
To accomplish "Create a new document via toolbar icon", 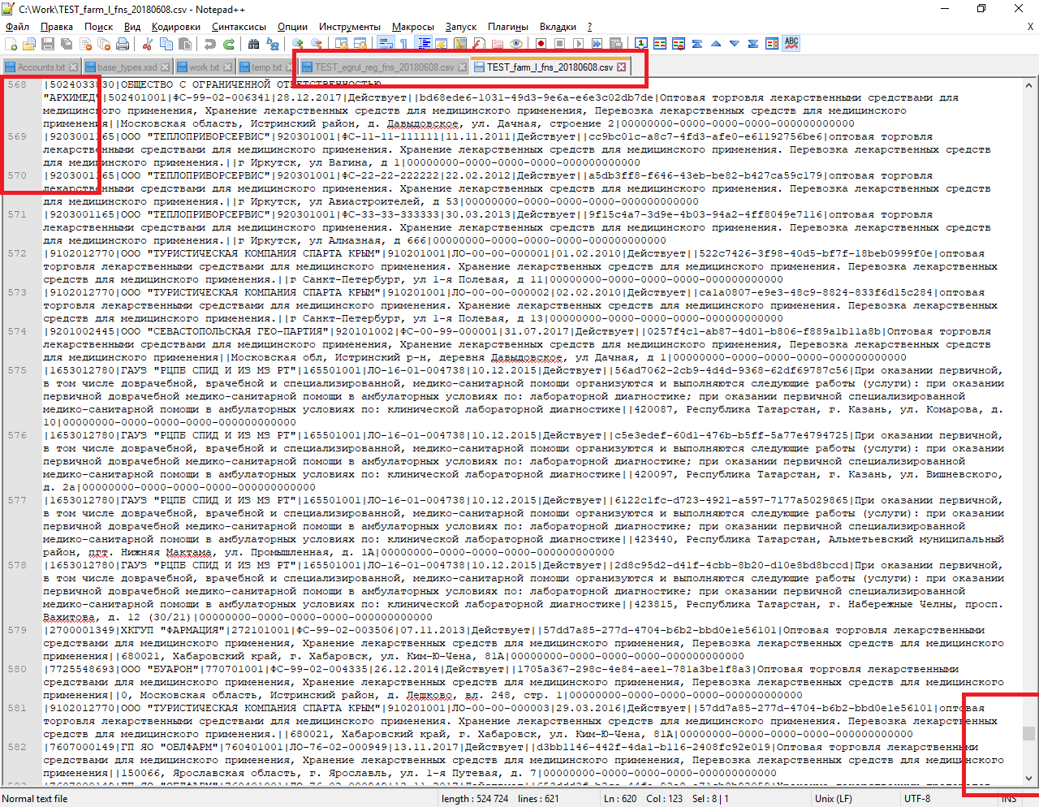I will pyautogui.click(x=10, y=44).
